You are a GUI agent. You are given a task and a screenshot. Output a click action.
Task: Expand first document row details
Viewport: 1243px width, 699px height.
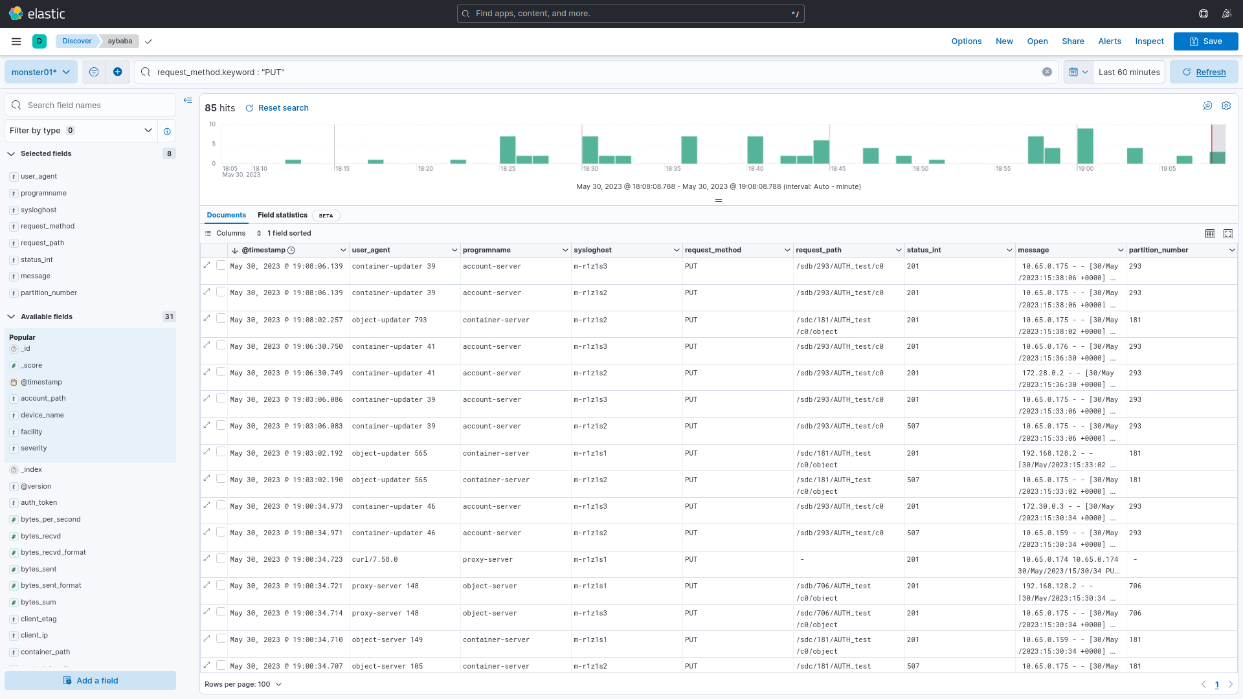click(207, 265)
